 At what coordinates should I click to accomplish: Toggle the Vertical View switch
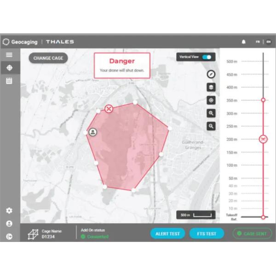[208, 57]
